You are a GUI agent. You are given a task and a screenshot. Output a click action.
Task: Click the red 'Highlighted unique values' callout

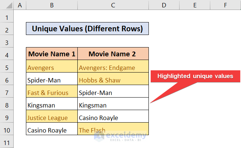point(195,76)
